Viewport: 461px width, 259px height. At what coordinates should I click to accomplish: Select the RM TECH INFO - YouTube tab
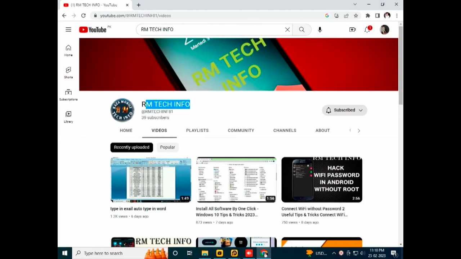[x=96, y=5]
